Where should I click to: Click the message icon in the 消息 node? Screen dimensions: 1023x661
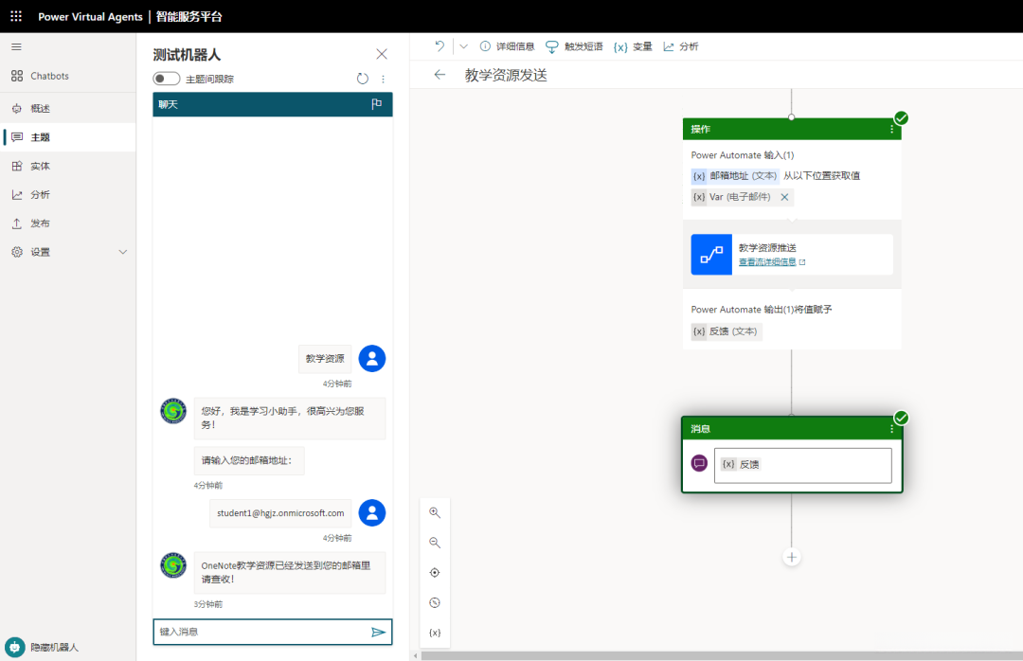(699, 463)
